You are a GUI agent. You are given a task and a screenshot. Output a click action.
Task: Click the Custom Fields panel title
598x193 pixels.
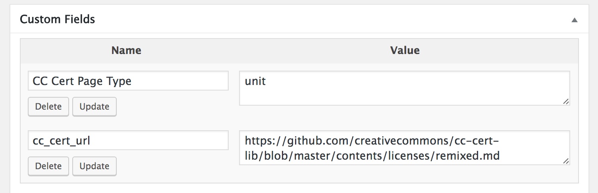click(x=58, y=19)
